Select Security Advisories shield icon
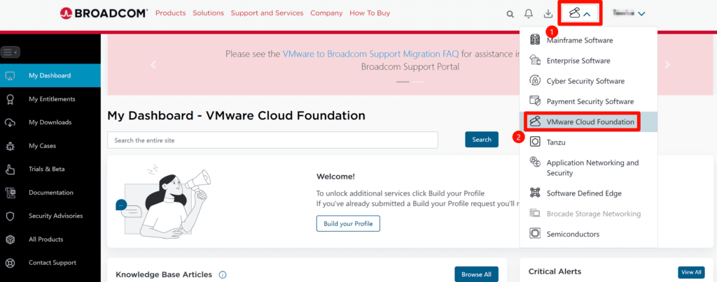Screen dimensions: 717x282 coord(11,216)
